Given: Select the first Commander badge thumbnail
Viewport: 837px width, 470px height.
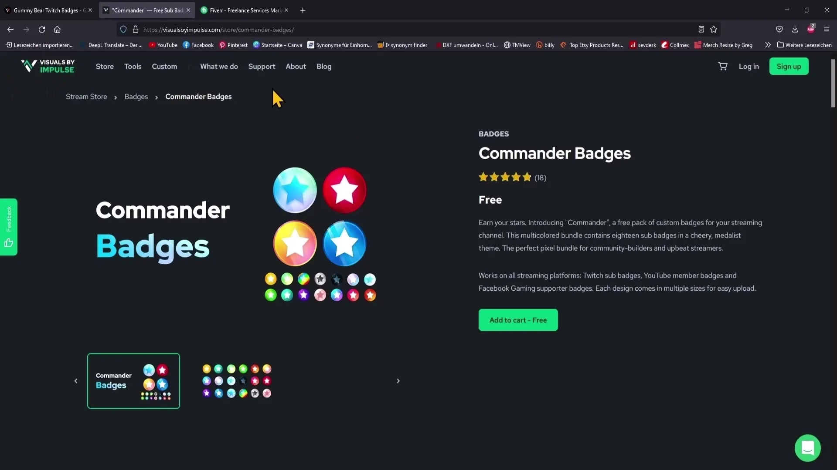Looking at the screenshot, I should pyautogui.click(x=133, y=380).
